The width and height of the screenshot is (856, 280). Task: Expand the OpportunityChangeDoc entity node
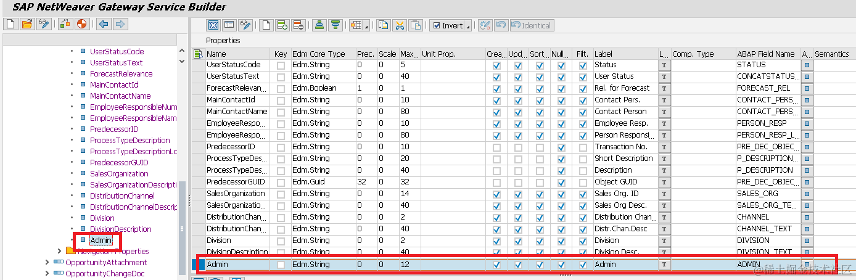pos(47,273)
